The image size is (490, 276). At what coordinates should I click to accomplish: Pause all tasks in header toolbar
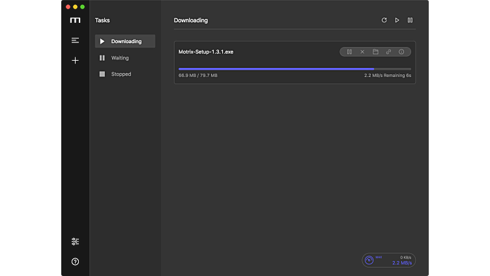click(x=410, y=20)
